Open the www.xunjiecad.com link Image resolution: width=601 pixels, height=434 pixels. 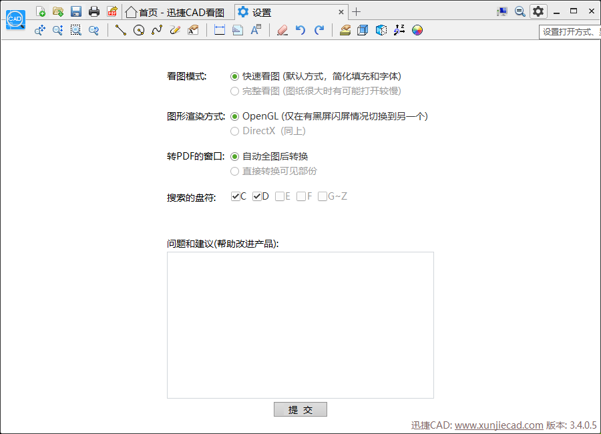[x=499, y=425]
